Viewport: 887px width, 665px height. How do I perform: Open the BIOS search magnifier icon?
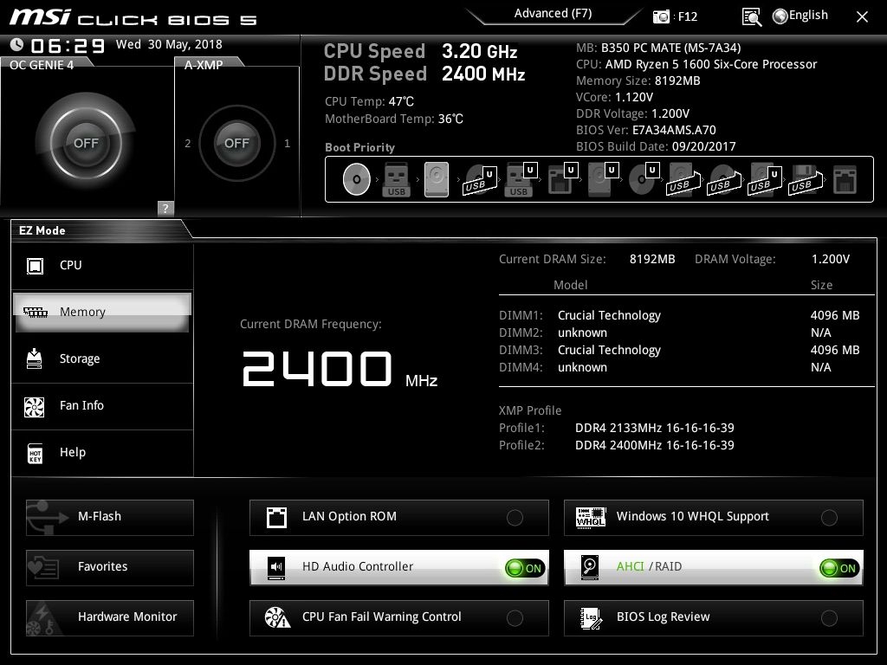[x=751, y=17]
